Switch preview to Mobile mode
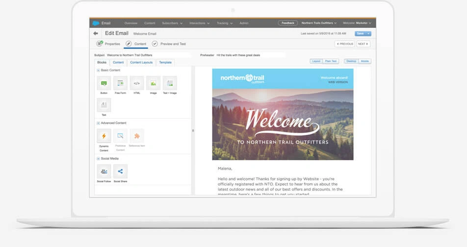Screen dimensions: 467x247 (365, 61)
